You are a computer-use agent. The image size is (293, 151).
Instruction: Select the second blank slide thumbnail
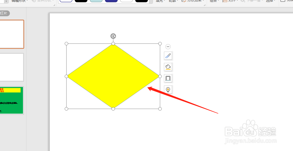(x=12, y=67)
